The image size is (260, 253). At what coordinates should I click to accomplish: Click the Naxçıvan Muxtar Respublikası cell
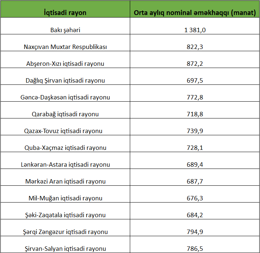pos(65,47)
